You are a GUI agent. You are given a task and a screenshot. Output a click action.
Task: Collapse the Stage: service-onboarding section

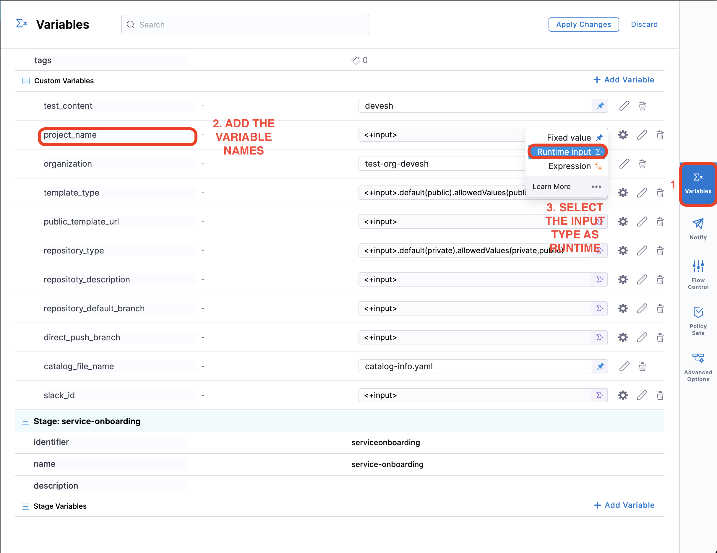25,421
